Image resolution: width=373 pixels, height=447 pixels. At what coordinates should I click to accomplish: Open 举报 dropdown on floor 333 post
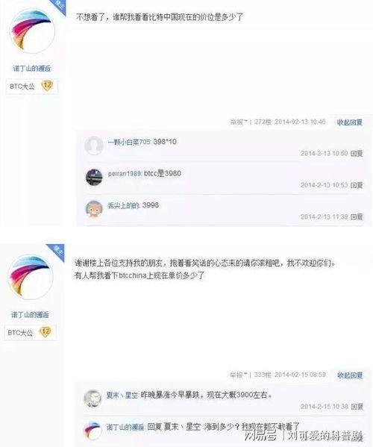[x=238, y=375]
